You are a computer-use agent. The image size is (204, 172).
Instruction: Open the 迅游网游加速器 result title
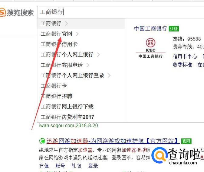tap(113, 141)
